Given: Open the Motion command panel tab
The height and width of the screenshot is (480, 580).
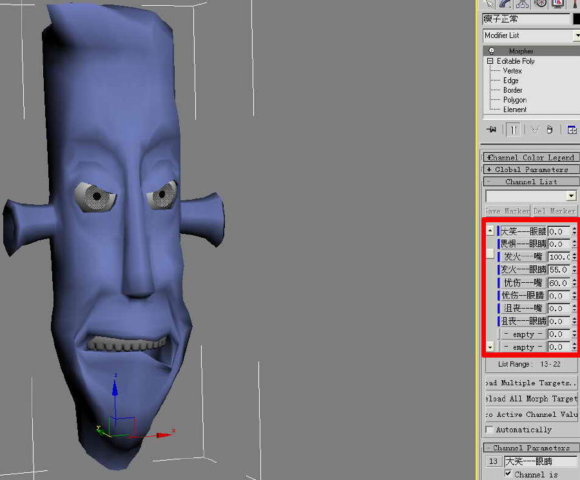Looking at the screenshot, I should point(541,4).
